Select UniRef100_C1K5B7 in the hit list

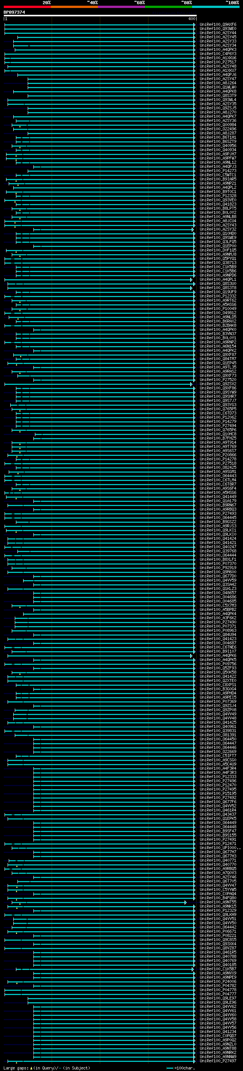[218, 969]
